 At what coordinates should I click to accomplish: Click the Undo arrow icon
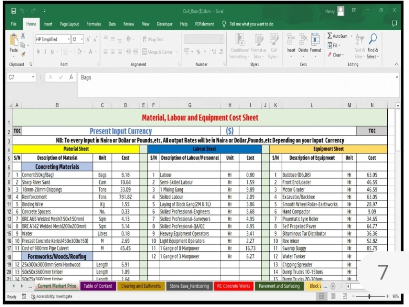22,11
